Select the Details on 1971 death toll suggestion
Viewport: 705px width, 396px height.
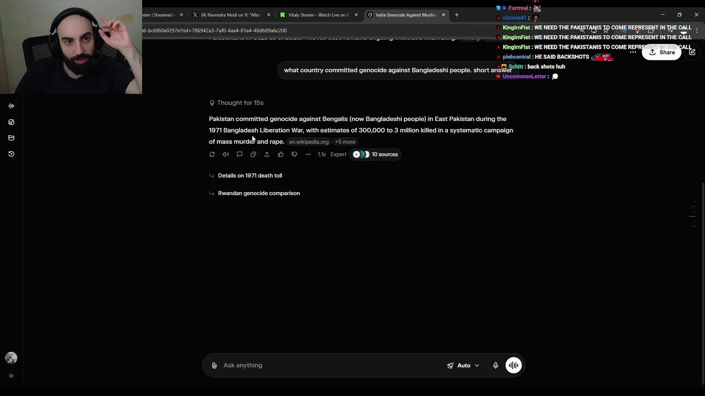click(x=250, y=175)
